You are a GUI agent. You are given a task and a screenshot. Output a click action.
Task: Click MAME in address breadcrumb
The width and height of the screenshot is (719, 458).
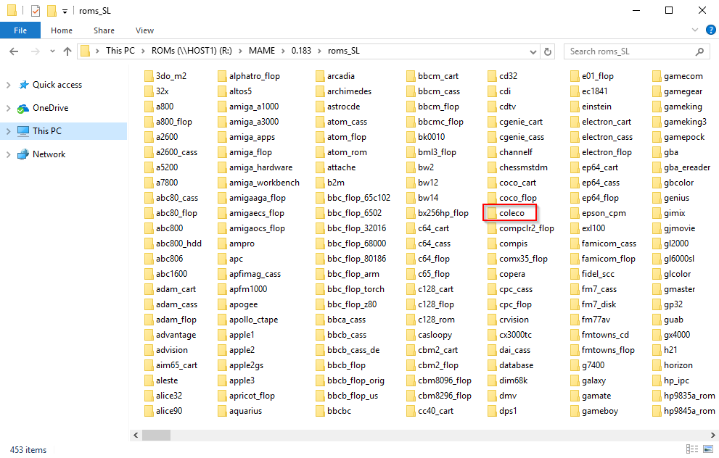coord(262,51)
